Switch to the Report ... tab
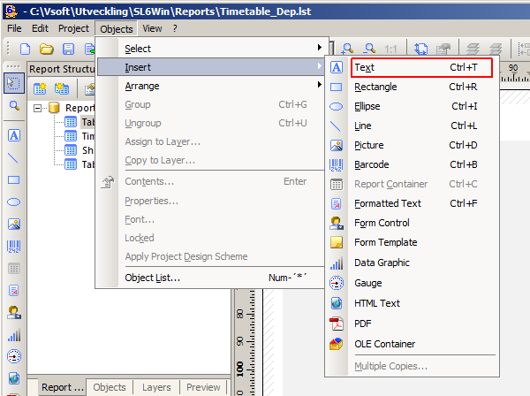530x396 pixels. (x=62, y=387)
